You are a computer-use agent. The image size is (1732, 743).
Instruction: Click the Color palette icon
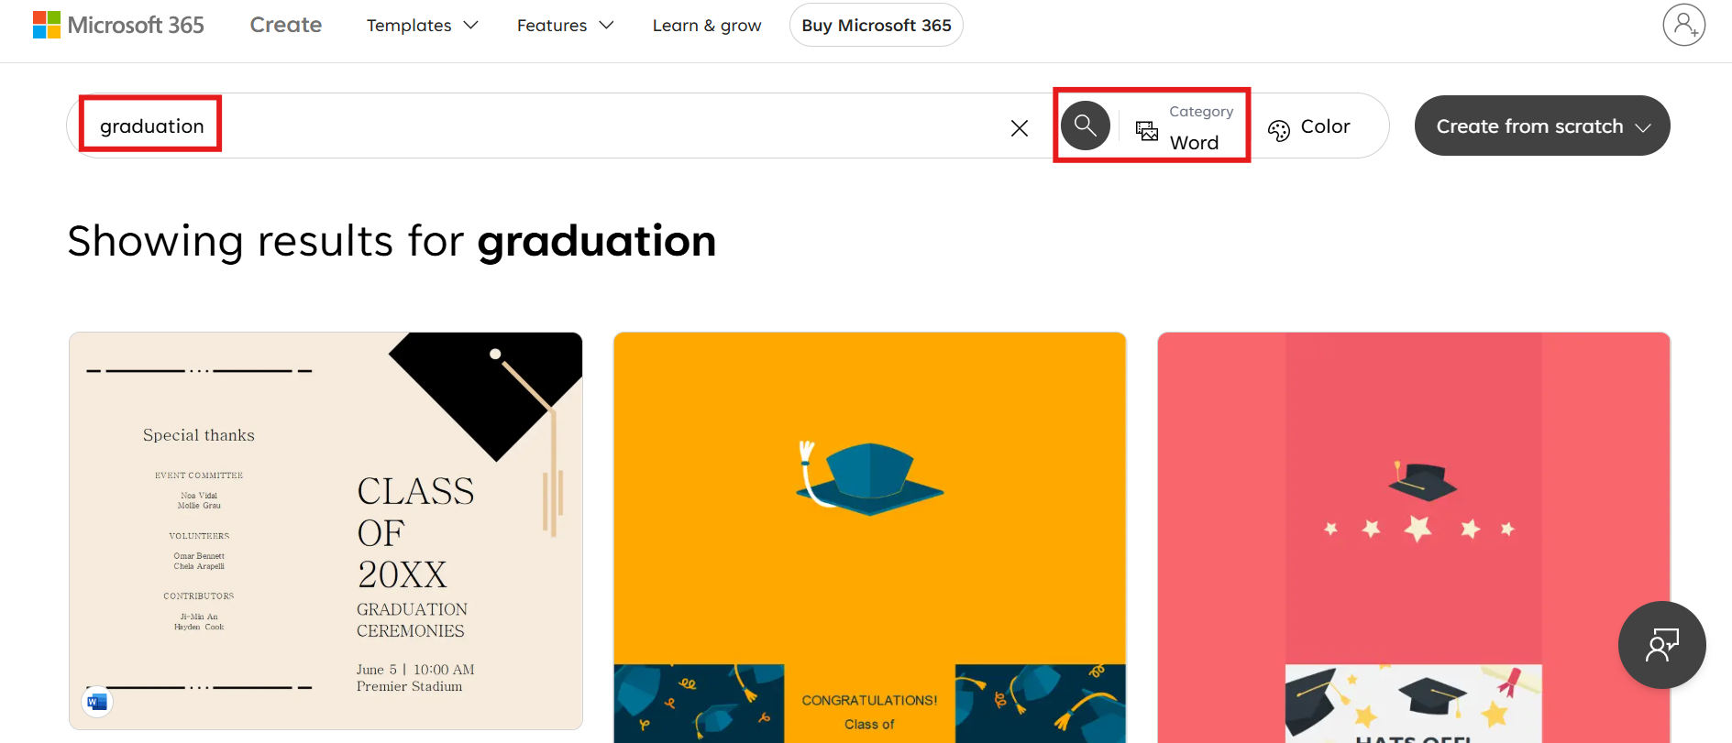pyautogui.click(x=1278, y=130)
